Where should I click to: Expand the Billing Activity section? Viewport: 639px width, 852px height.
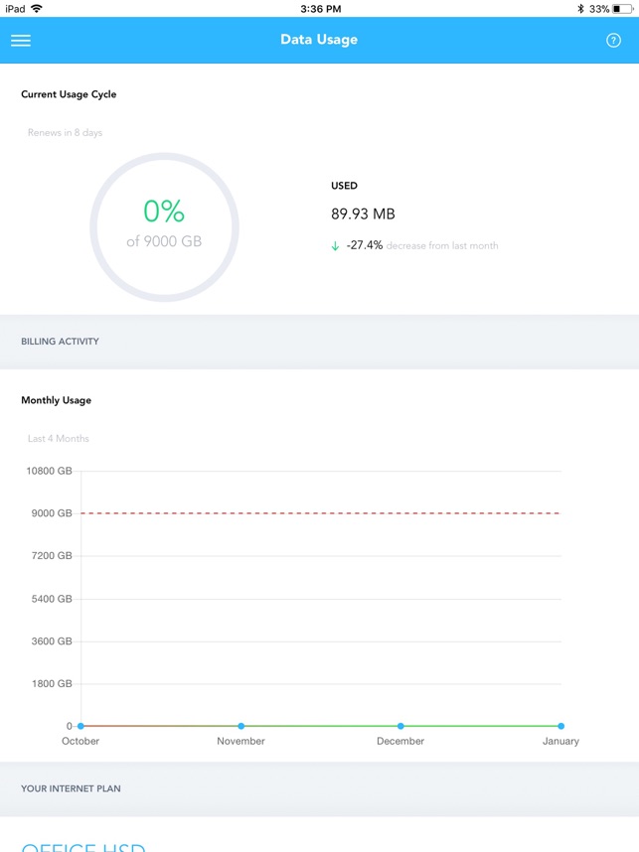tap(61, 342)
